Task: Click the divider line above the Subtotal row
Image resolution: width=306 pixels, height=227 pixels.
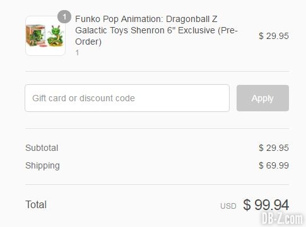Action: pyautogui.click(x=157, y=128)
